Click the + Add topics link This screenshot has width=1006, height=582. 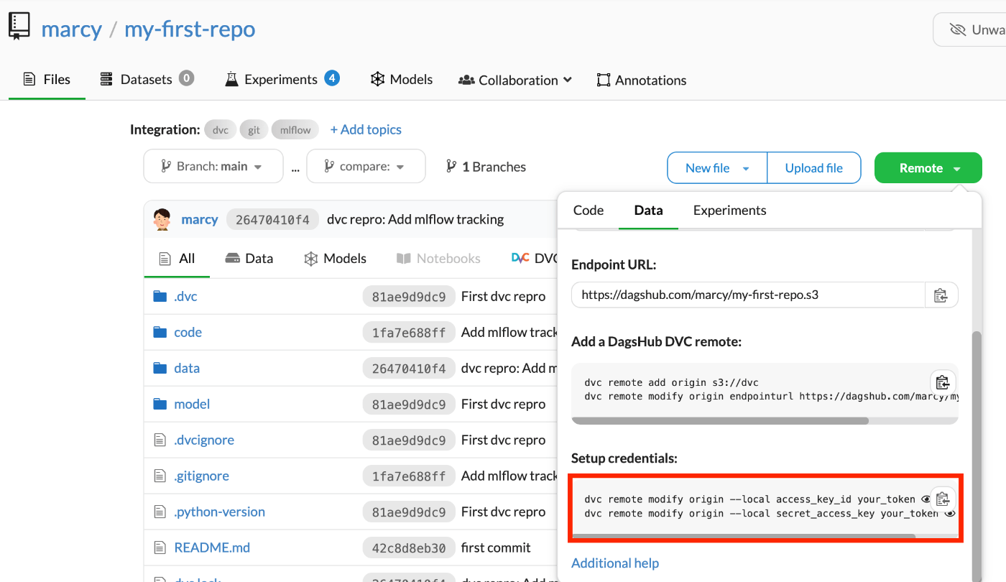366,130
